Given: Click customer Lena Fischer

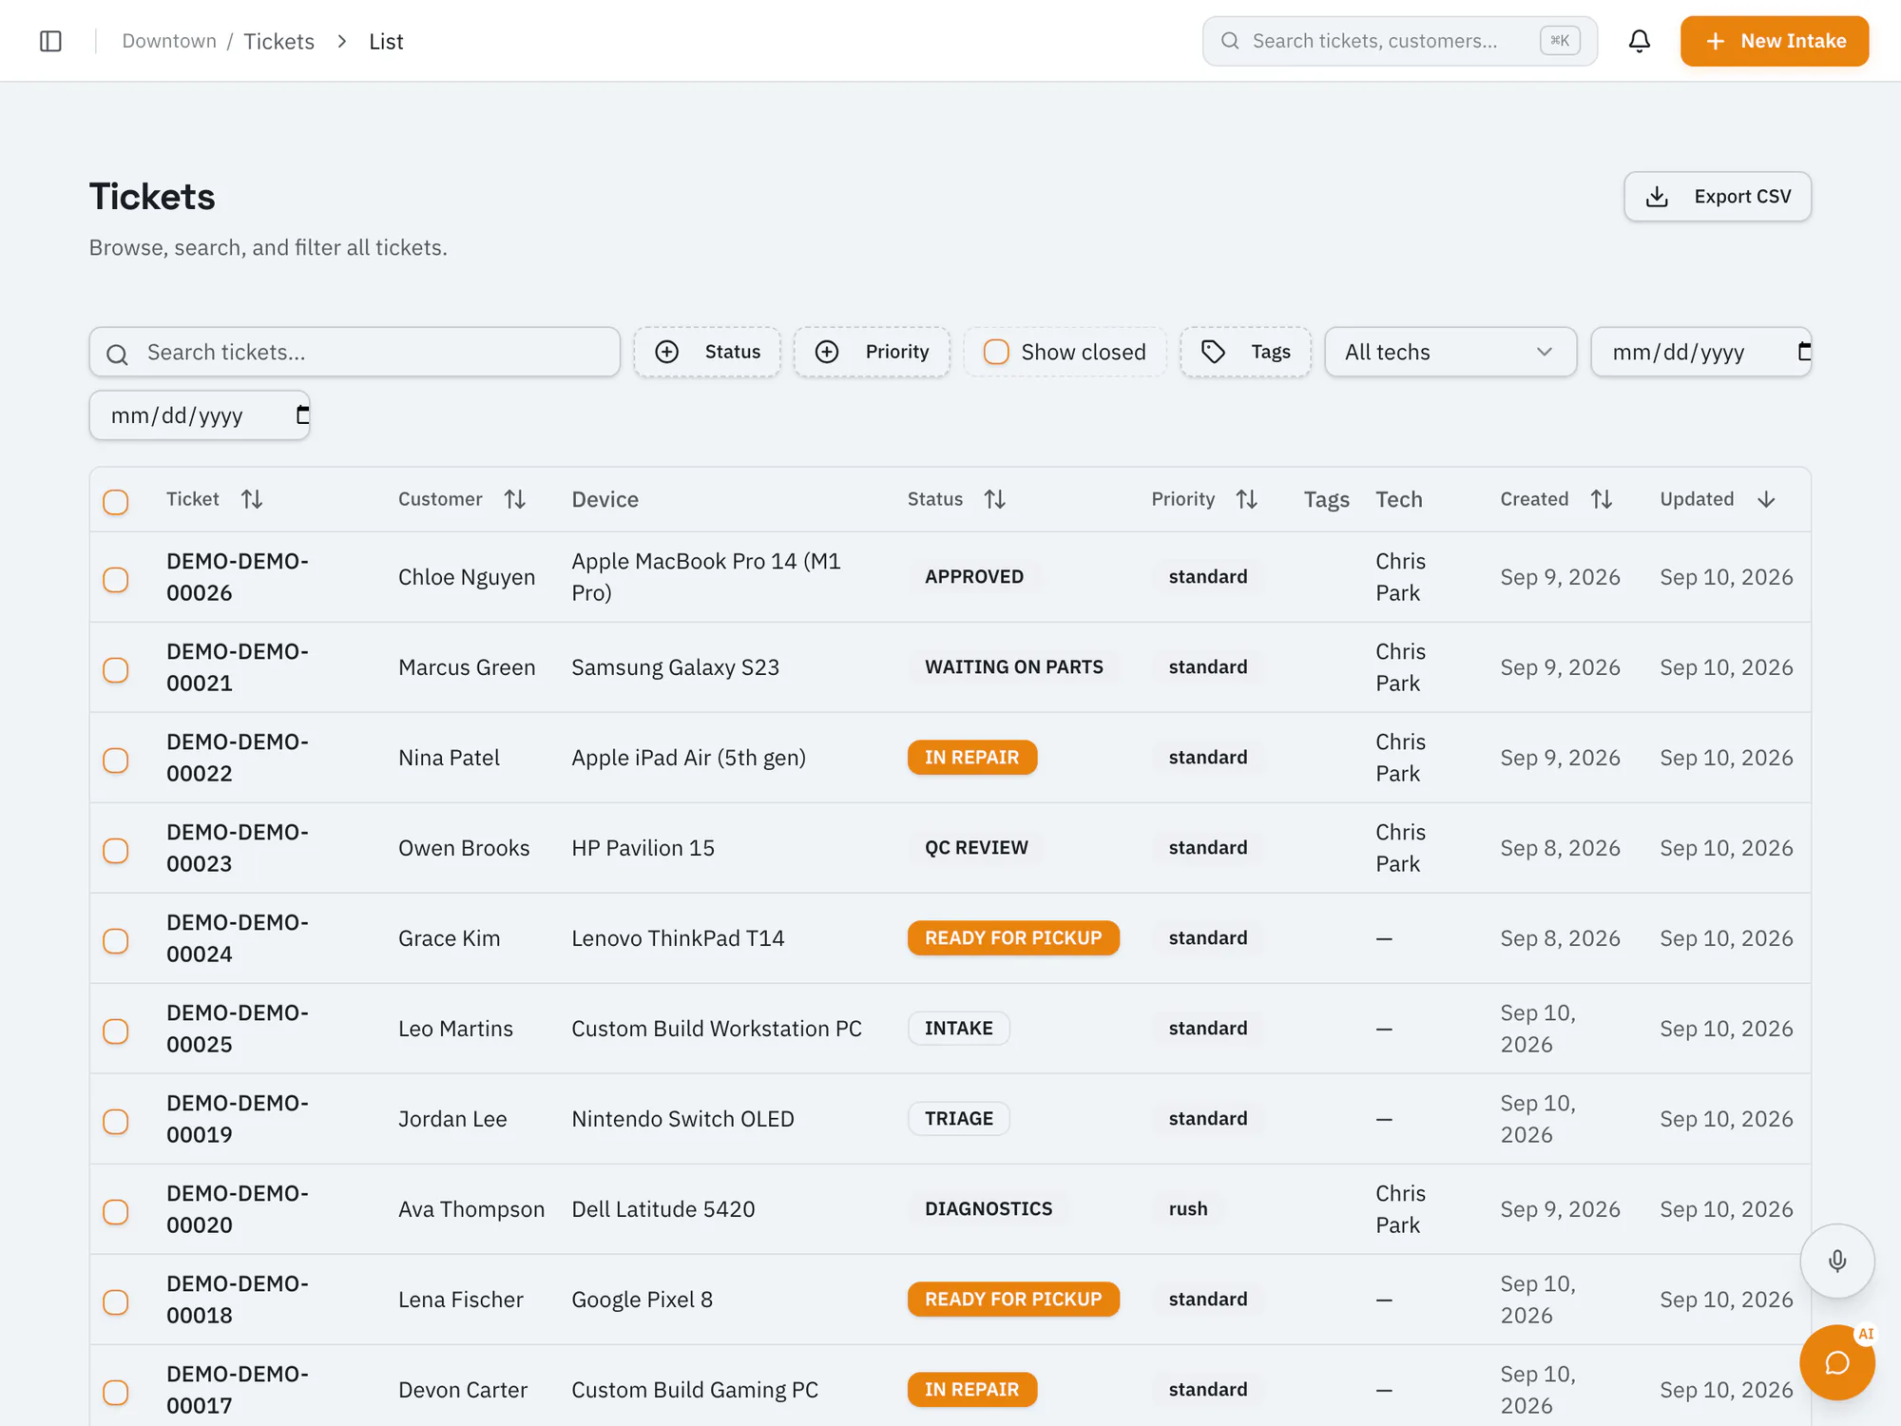Looking at the screenshot, I should [460, 1300].
